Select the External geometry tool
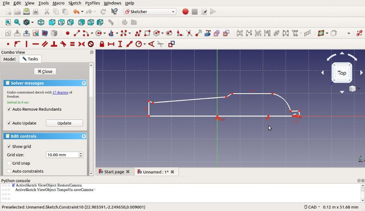This screenshot has height=211, width=365. (207, 33)
